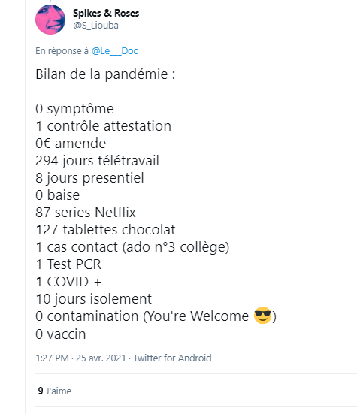Open the Twitter for Android source link
The width and height of the screenshot is (357, 414).
[x=172, y=358]
